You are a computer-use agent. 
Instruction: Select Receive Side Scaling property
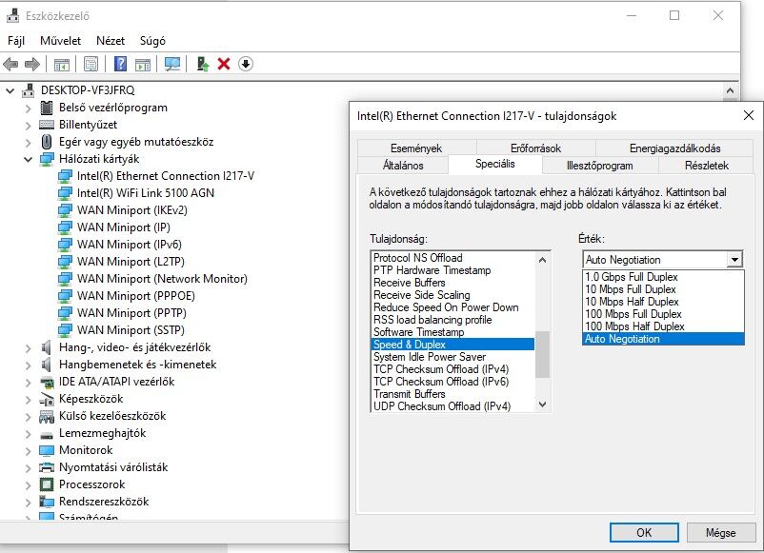coord(452,295)
